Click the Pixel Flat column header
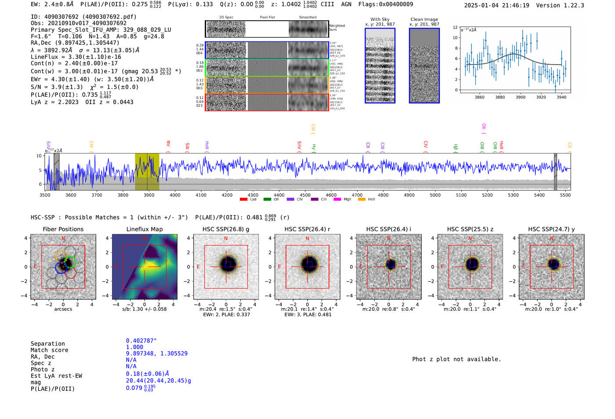615x419 pixels. [267, 18]
